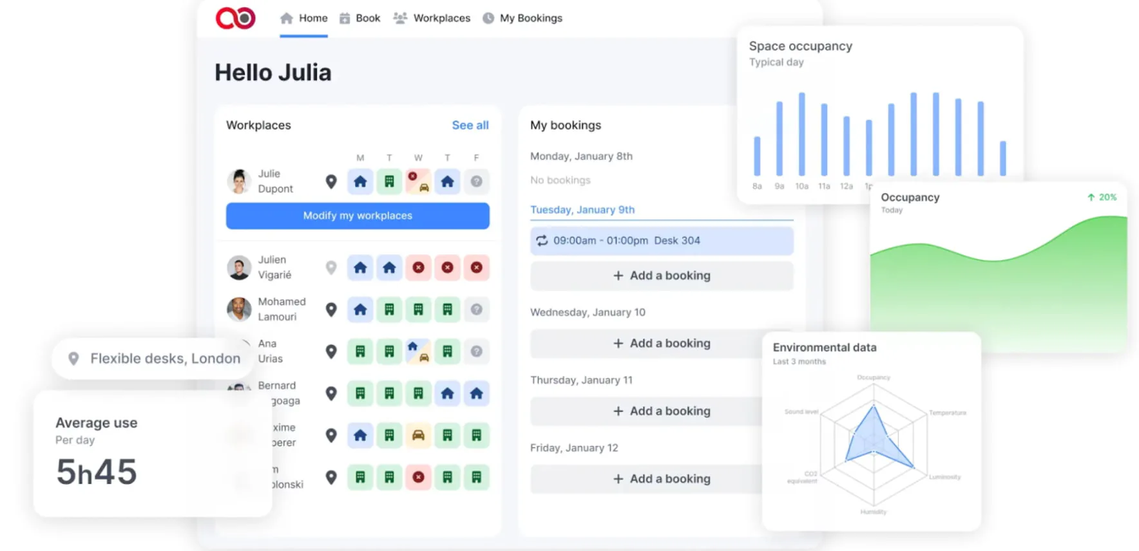
Task: Click the Modify my workplaces button
Action: [x=358, y=216]
